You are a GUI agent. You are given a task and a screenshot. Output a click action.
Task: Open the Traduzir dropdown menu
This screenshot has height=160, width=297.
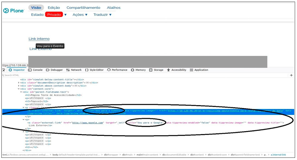click(x=102, y=15)
